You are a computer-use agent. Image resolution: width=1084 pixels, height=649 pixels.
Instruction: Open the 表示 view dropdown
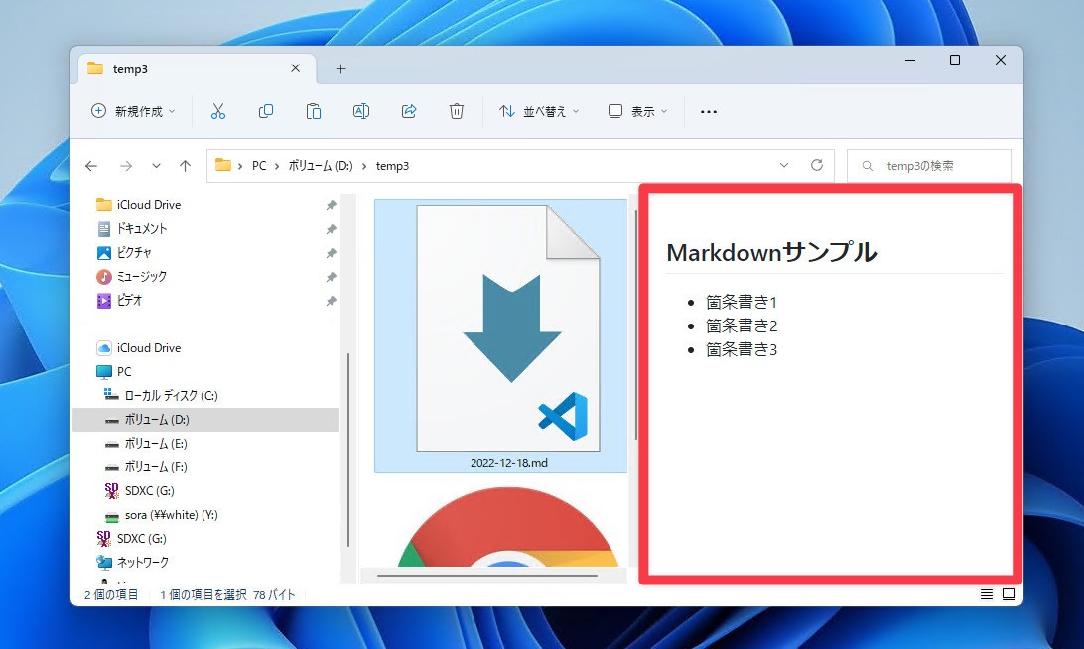click(x=637, y=111)
